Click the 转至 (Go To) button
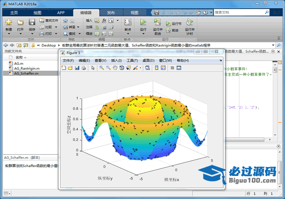The width and height of the screenshot is (285, 199). click(x=69, y=27)
